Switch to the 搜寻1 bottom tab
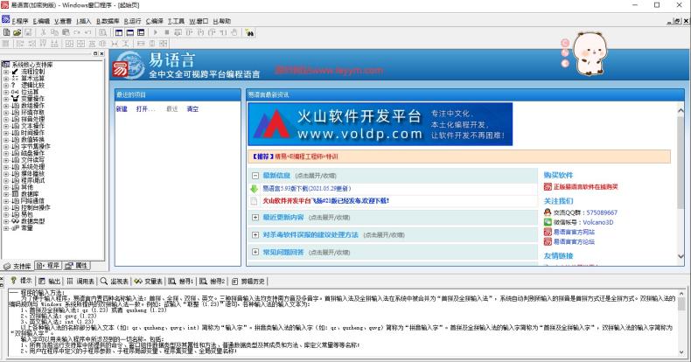Image resolution: width=691 pixels, height=362 pixels. 181,281
